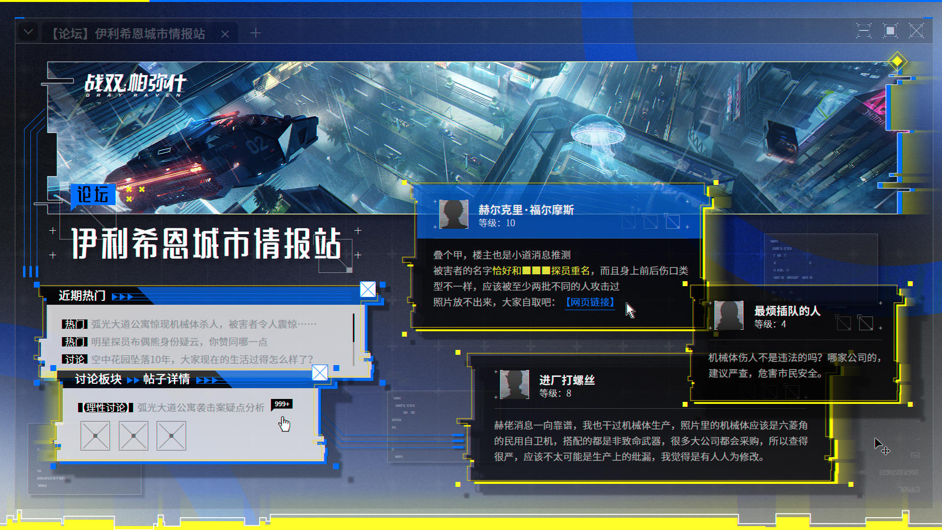Close the 帖子详情 panel with crossed box
The height and width of the screenshot is (530, 942).
(320, 373)
